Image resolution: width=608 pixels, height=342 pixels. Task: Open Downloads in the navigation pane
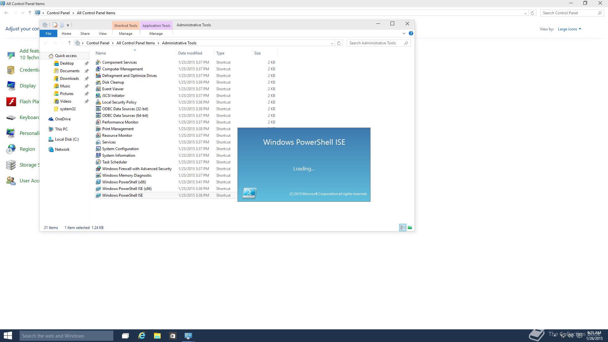coord(69,79)
